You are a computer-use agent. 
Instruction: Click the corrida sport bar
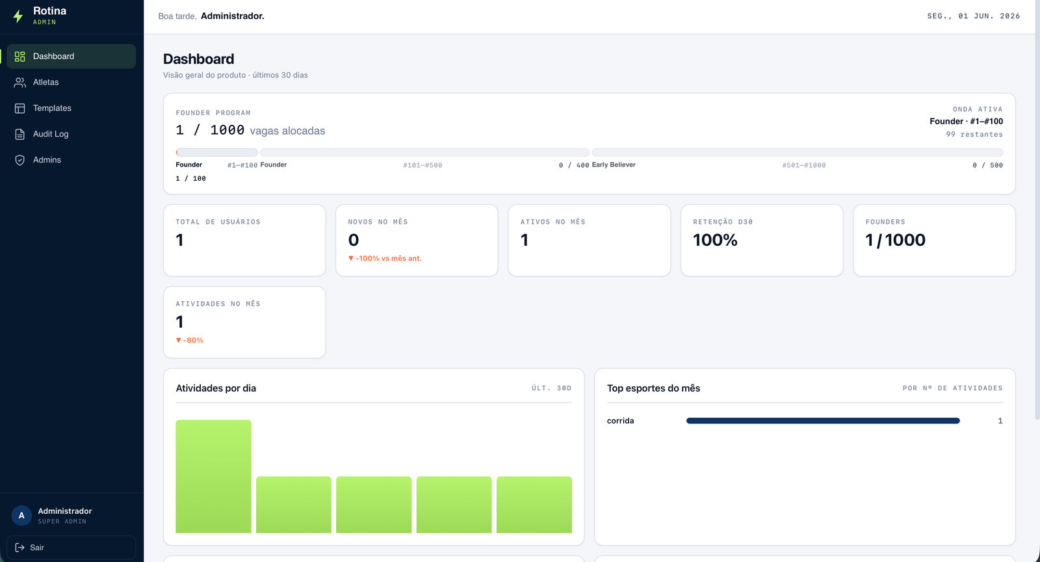pos(823,421)
